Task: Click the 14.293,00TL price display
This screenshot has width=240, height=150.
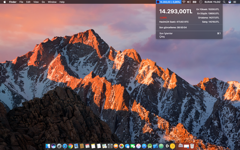Action: pos(175,11)
